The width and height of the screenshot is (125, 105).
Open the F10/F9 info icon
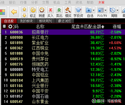pos(101,10)
